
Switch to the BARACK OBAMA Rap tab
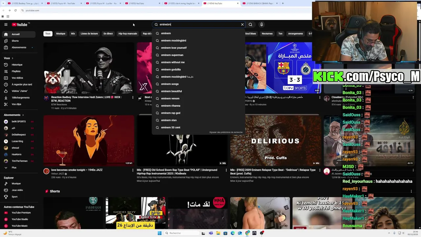[x=259, y=3]
